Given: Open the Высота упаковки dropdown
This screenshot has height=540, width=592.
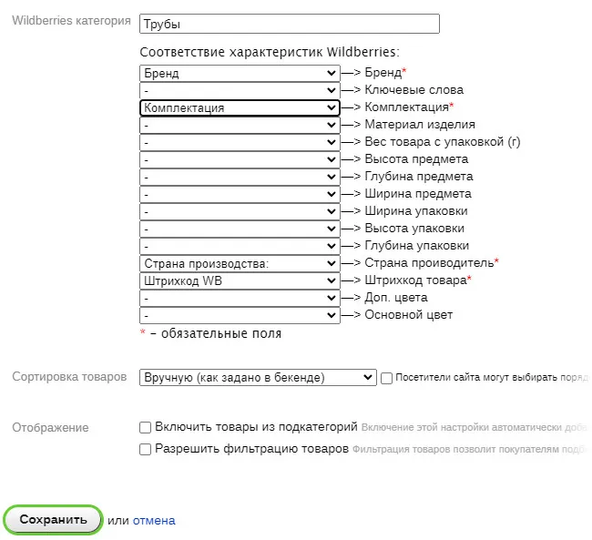Looking at the screenshot, I should [x=240, y=229].
